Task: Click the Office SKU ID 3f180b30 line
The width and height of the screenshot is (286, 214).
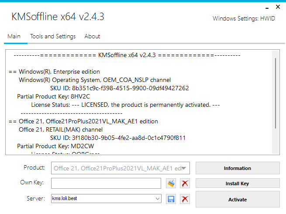Action: point(118,138)
